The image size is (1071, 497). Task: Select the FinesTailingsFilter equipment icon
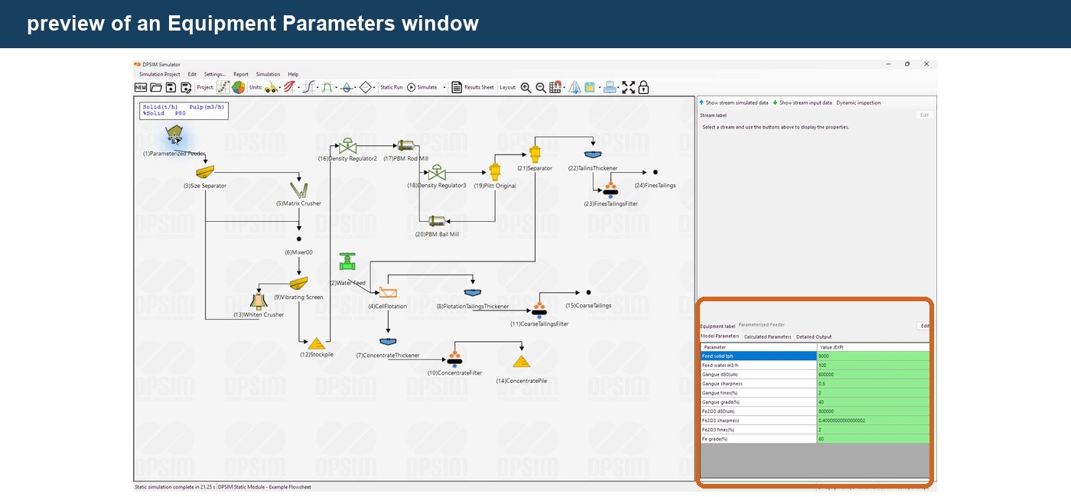coord(610,190)
